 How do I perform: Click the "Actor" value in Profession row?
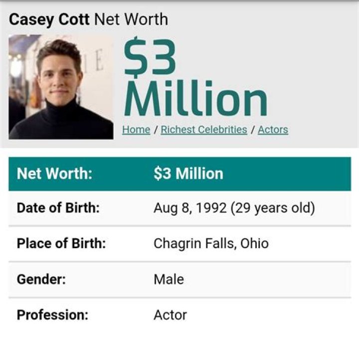[170, 315]
